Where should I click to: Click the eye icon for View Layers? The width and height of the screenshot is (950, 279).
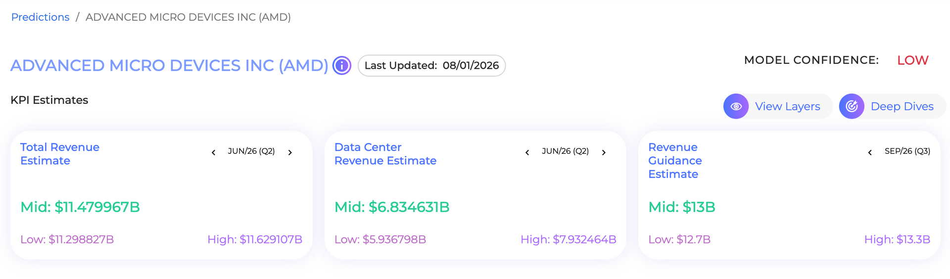tap(736, 106)
